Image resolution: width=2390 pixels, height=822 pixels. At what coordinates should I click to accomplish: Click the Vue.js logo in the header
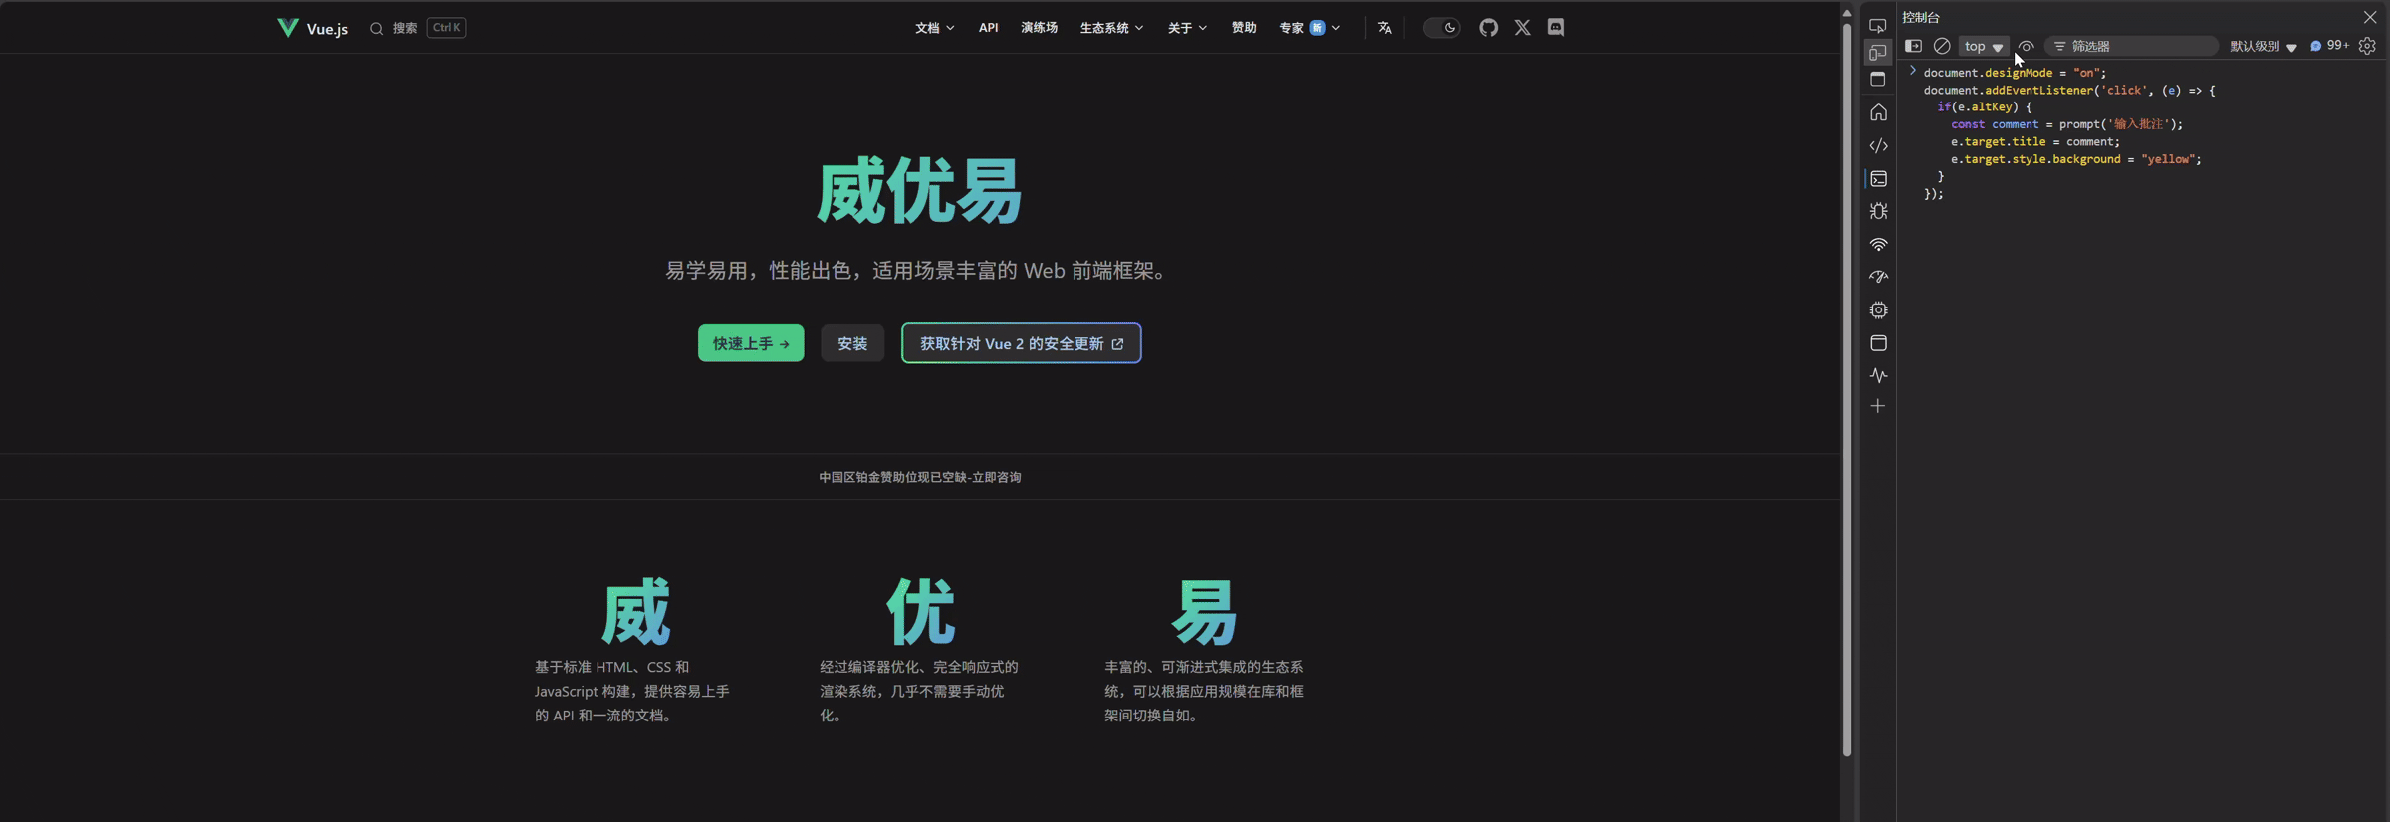(312, 28)
